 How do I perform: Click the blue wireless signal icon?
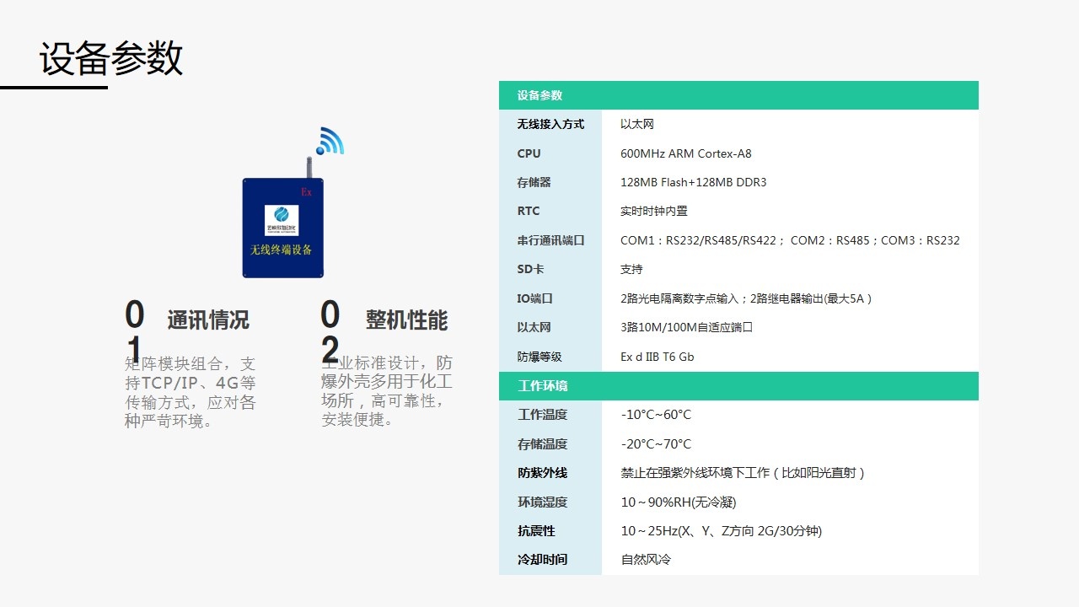point(331,141)
